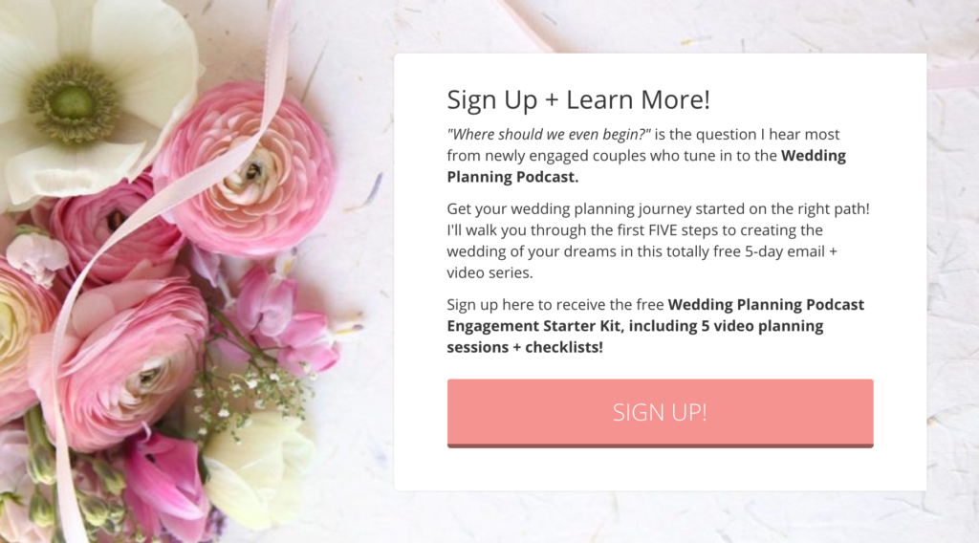Click the bold "Wedding Planning Podcast." text

click(x=646, y=166)
